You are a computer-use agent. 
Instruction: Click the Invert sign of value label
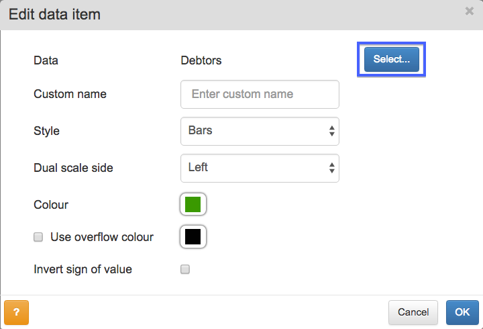(83, 269)
